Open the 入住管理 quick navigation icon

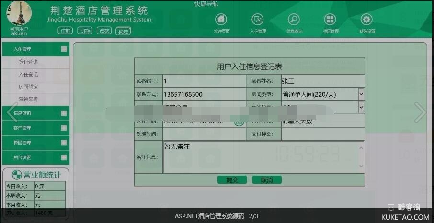pos(257,20)
